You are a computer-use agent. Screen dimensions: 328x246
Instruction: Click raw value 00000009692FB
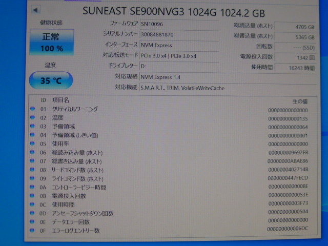[288, 153]
